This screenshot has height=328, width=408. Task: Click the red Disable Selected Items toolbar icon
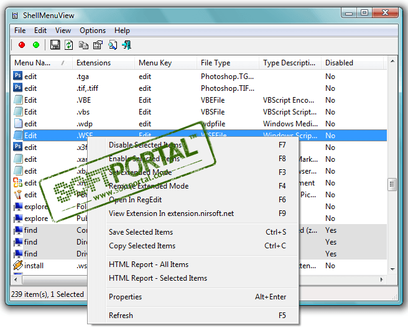pyautogui.click(x=22, y=45)
